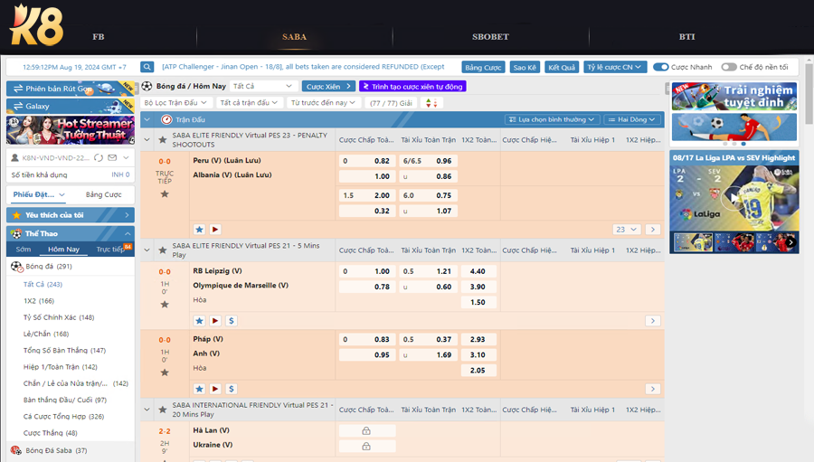The image size is (814, 462).
Task: Play live stream for Pháp vs Anh
Action: point(215,389)
